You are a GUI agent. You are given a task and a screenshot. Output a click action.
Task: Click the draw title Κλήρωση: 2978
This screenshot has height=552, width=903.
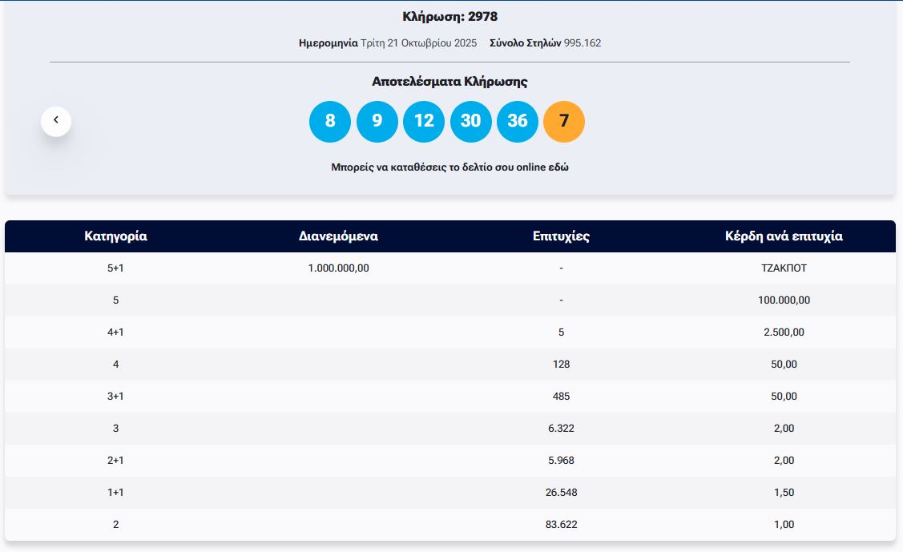point(449,17)
